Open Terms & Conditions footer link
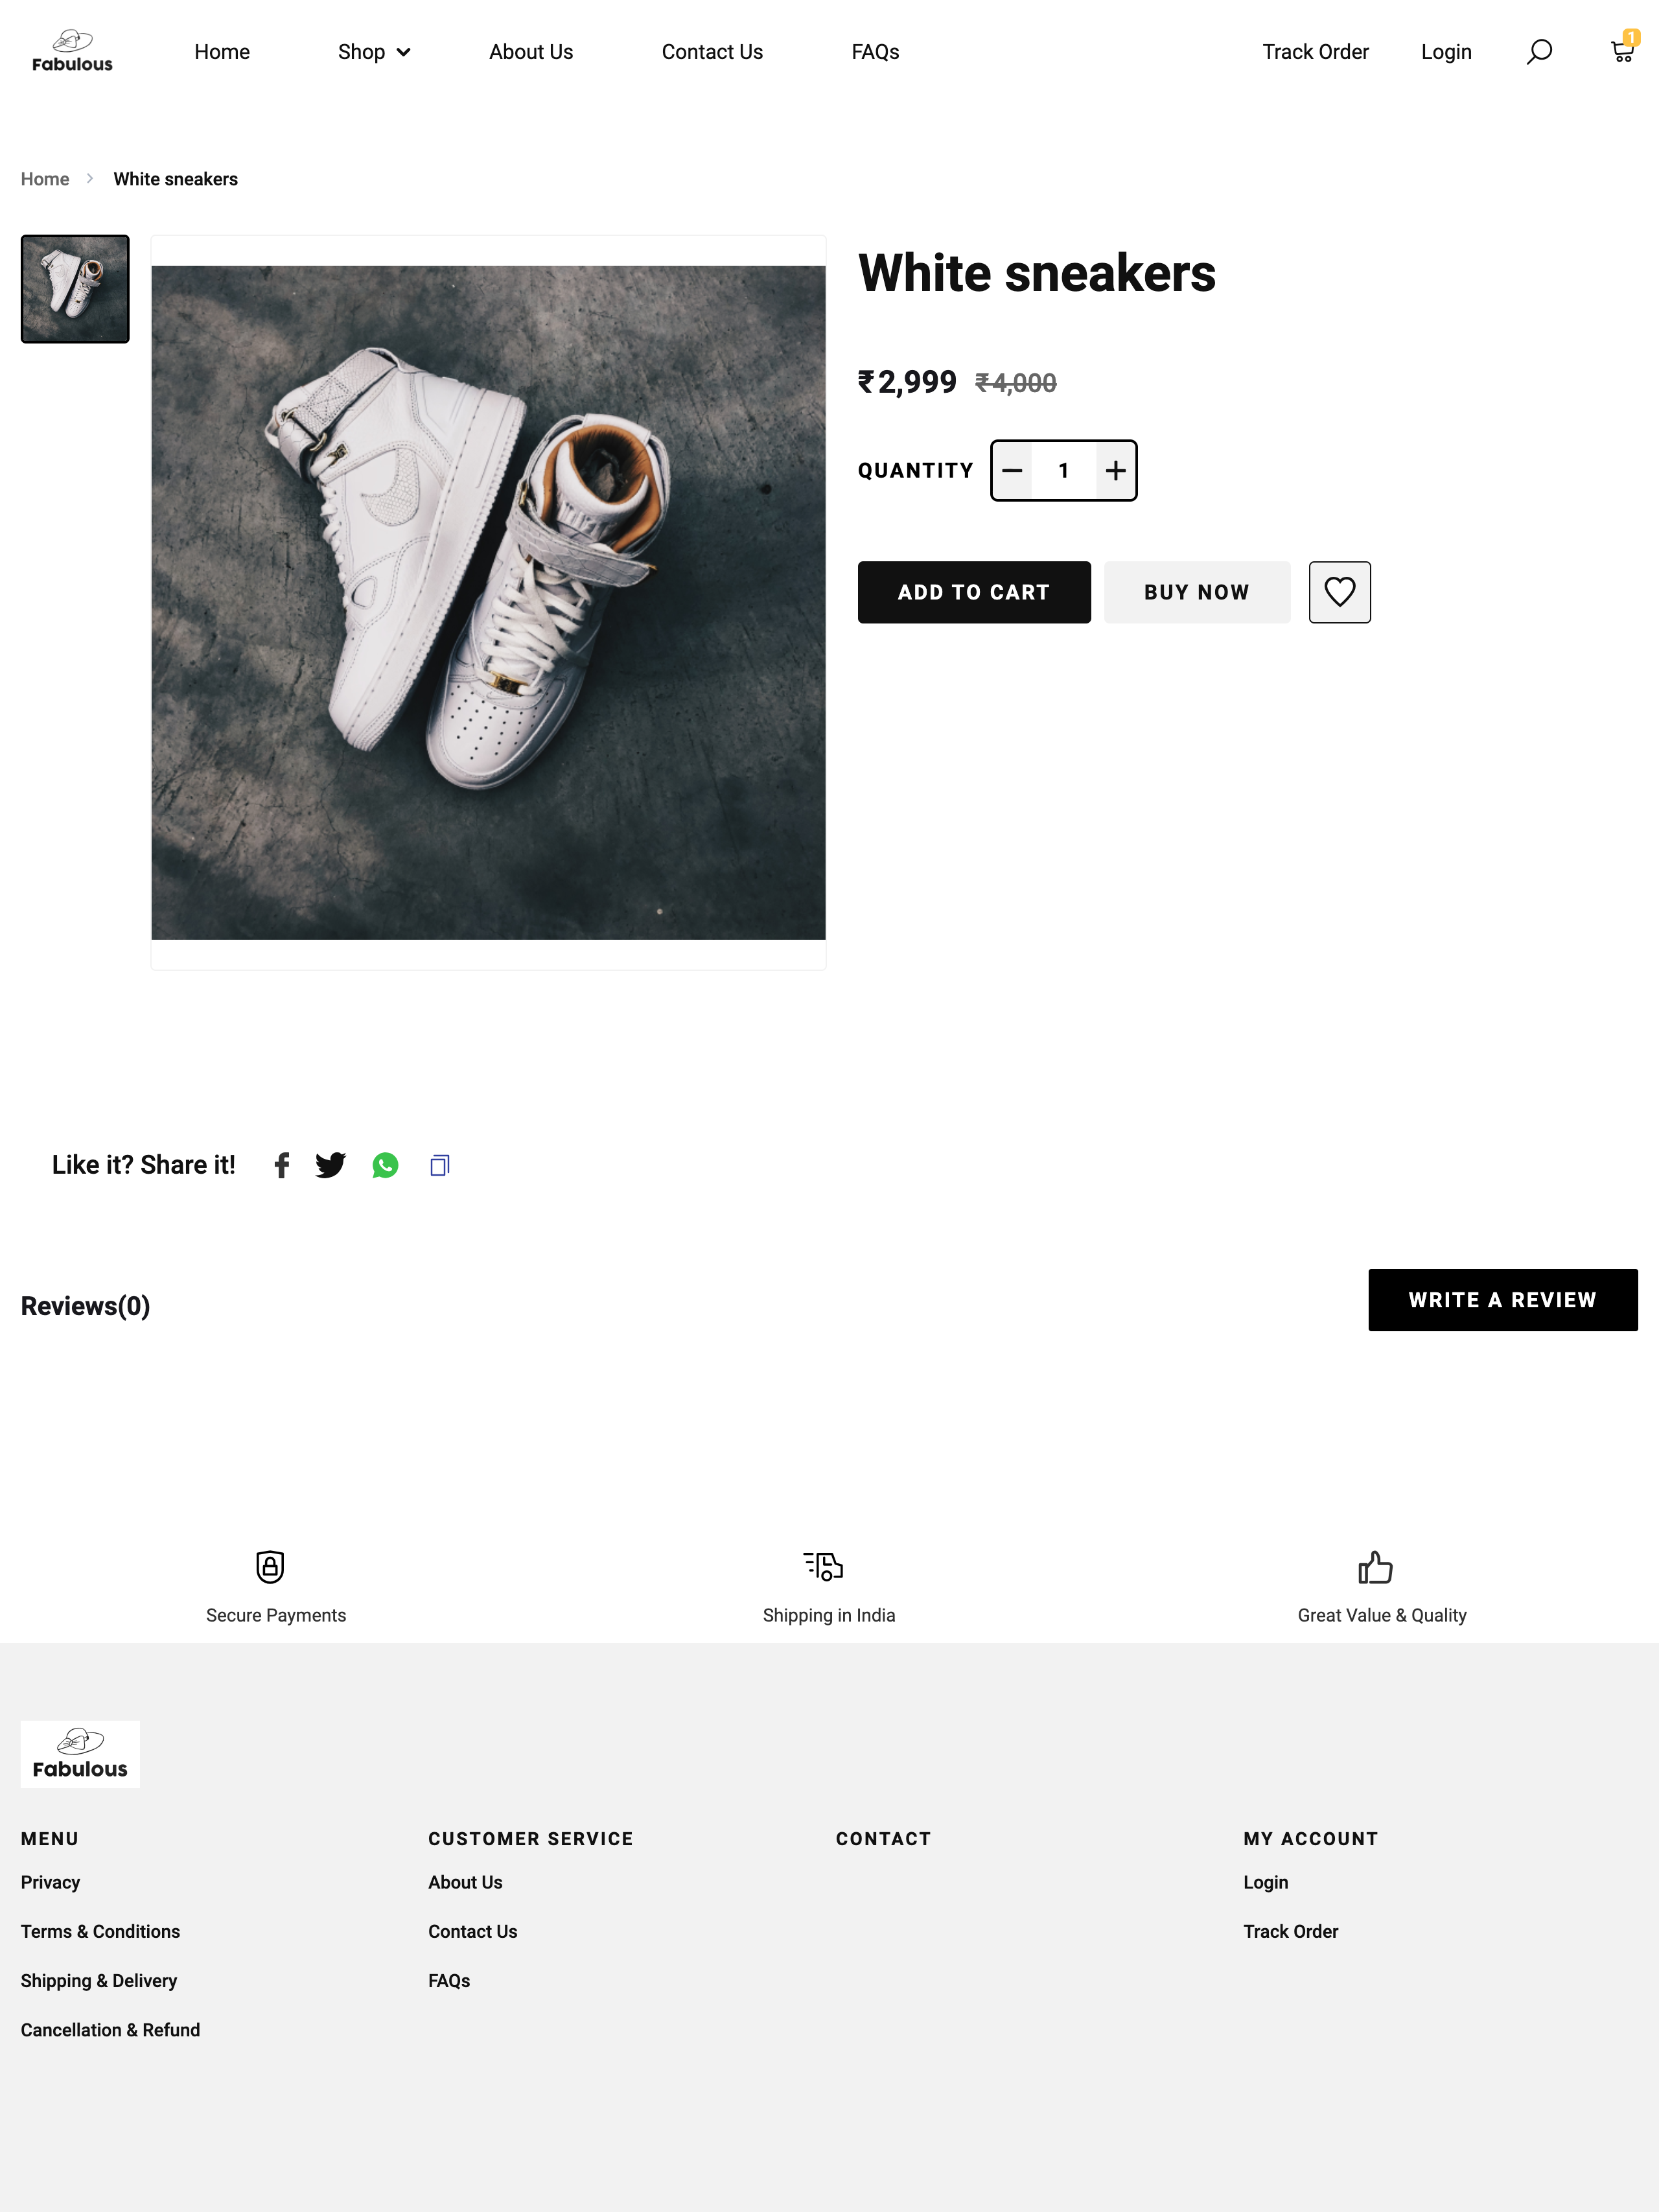Screen dimensions: 1659x2212 pos(100,1931)
